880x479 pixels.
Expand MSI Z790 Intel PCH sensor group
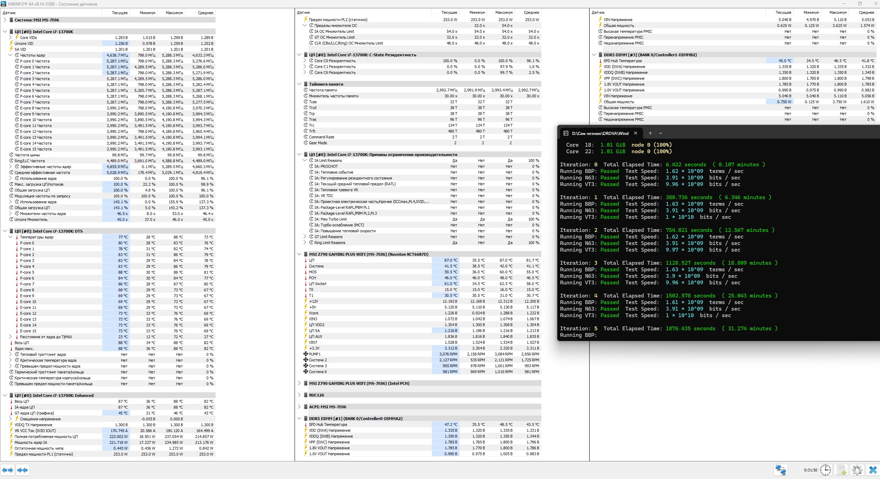[x=299, y=383]
